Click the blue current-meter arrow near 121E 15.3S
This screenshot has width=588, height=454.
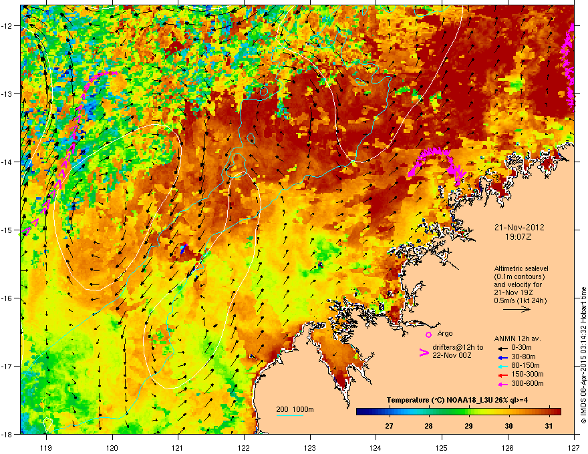point(183,249)
